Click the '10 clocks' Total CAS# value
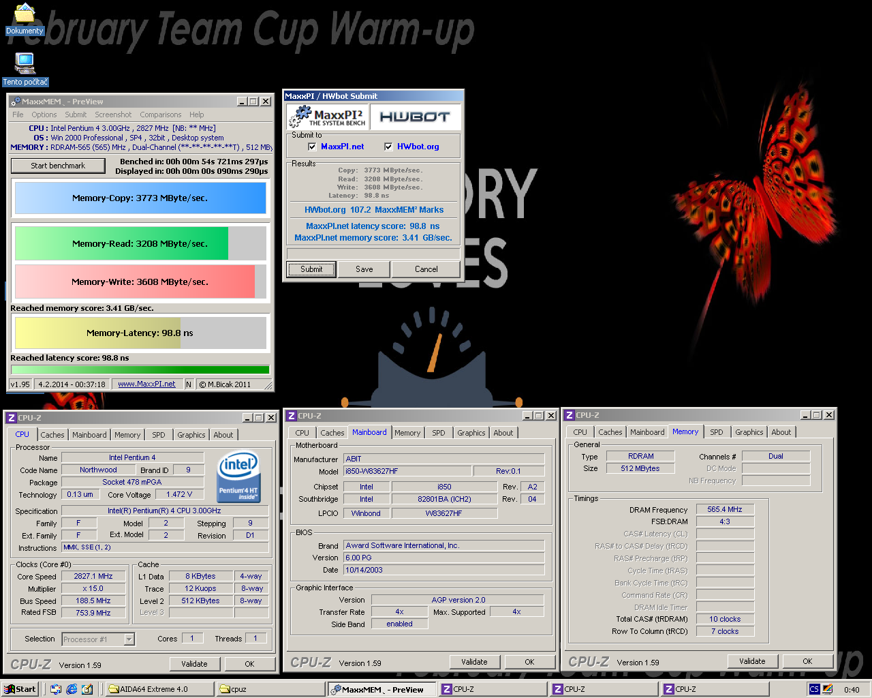Viewport: 872px width, 698px height. coord(725,619)
